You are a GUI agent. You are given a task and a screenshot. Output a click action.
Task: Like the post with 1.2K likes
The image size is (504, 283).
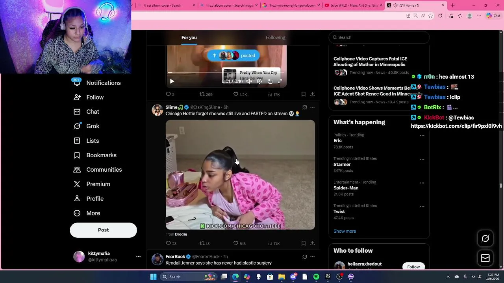[240, 94]
